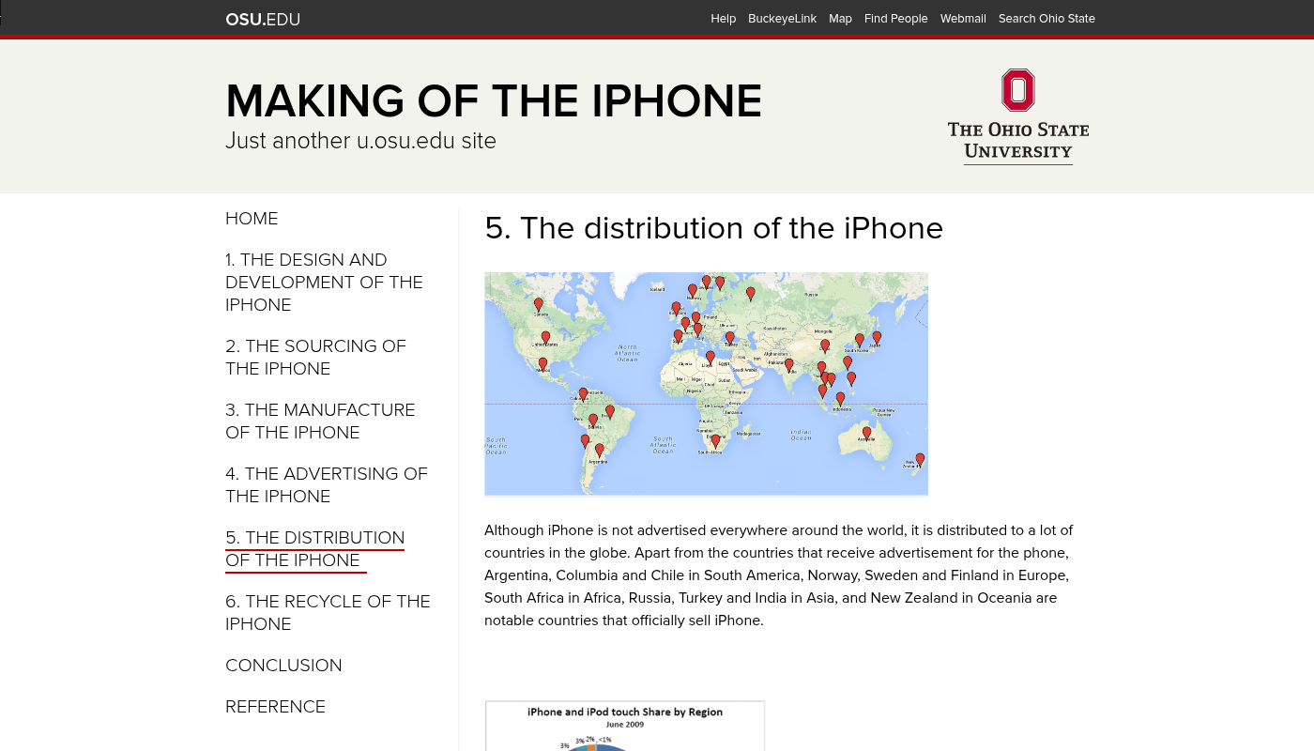Click Search Ohio State
Image resolution: width=1314 pixels, height=751 pixels.
click(1047, 19)
